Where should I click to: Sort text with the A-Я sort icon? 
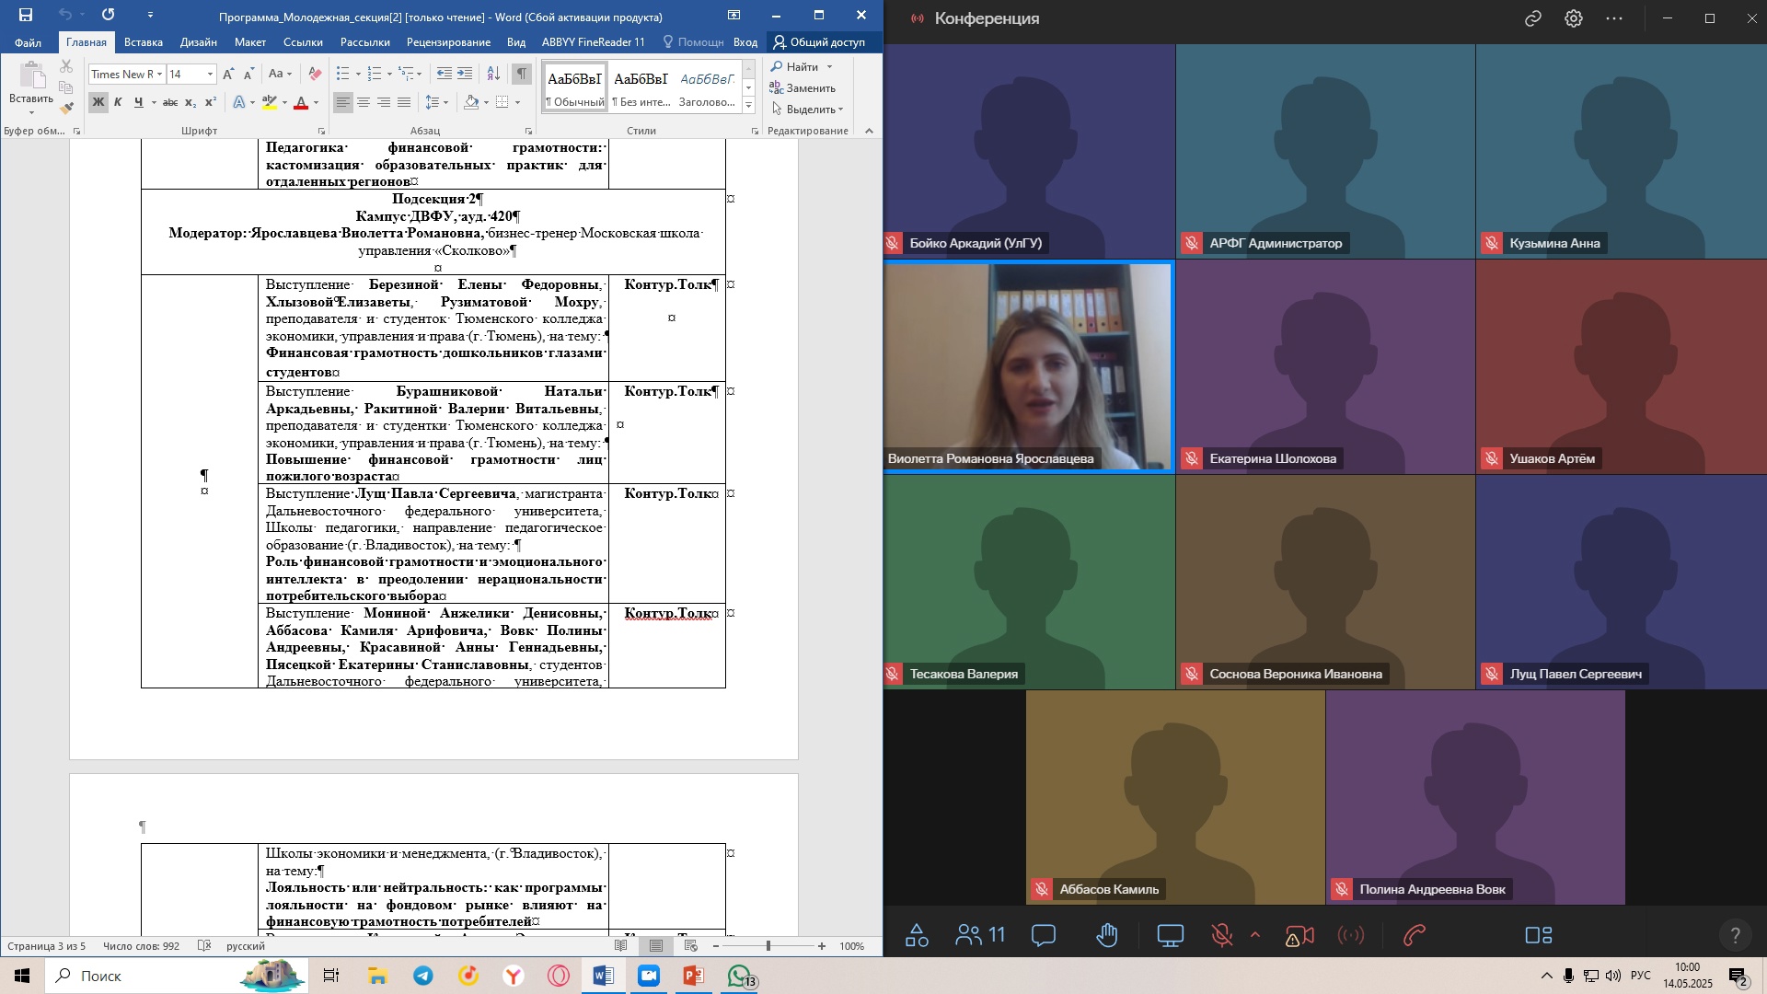tap(493, 74)
